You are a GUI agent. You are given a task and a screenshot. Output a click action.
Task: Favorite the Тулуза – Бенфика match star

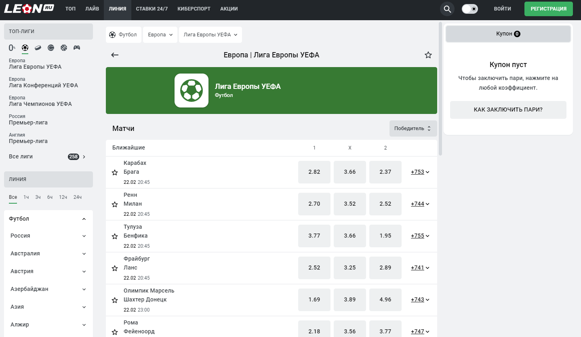click(115, 236)
